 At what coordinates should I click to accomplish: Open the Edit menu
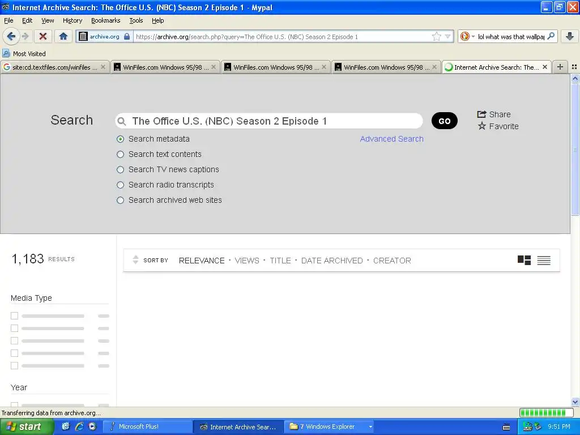[x=27, y=20]
